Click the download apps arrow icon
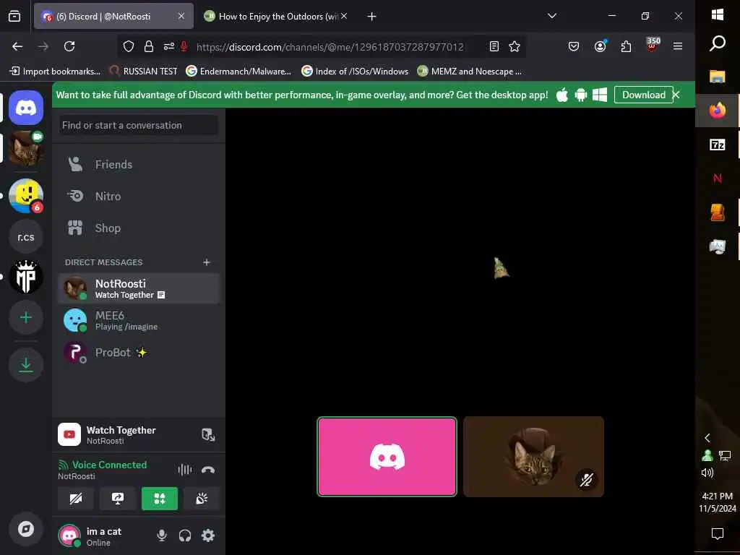Image resolution: width=740 pixels, height=555 pixels. point(26,364)
